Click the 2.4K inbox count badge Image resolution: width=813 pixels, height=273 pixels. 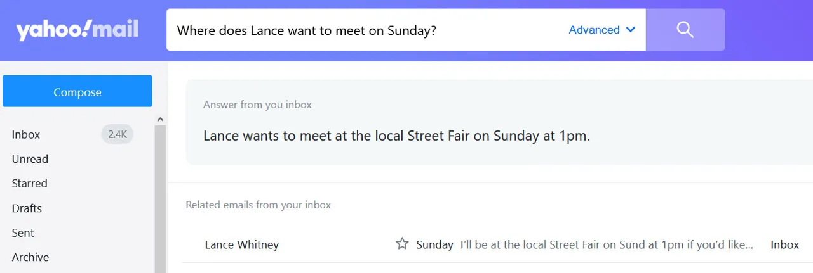118,134
